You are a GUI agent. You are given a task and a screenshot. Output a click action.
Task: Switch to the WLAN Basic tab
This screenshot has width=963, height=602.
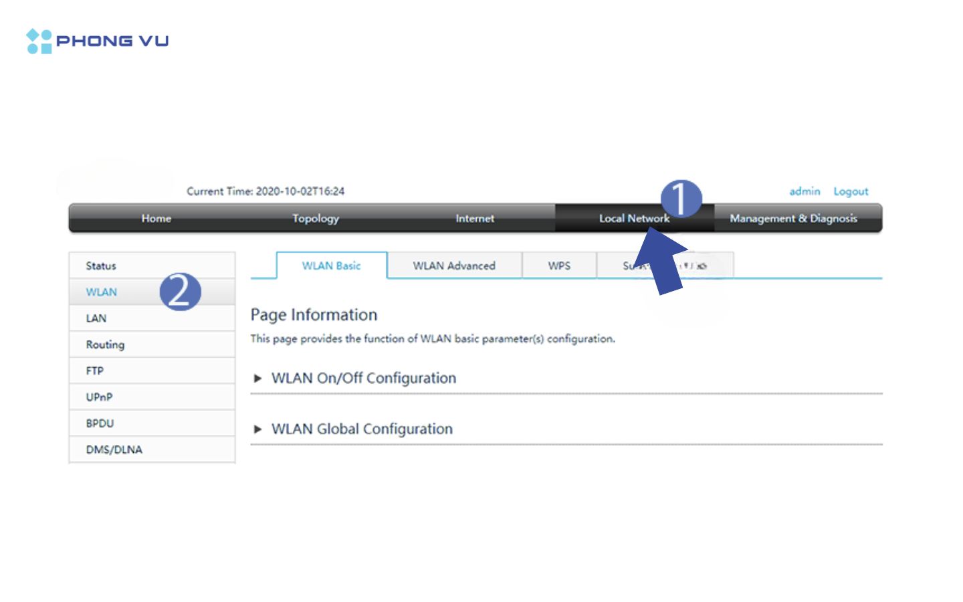(x=332, y=266)
